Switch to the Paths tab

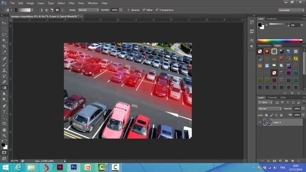pyautogui.click(x=283, y=97)
